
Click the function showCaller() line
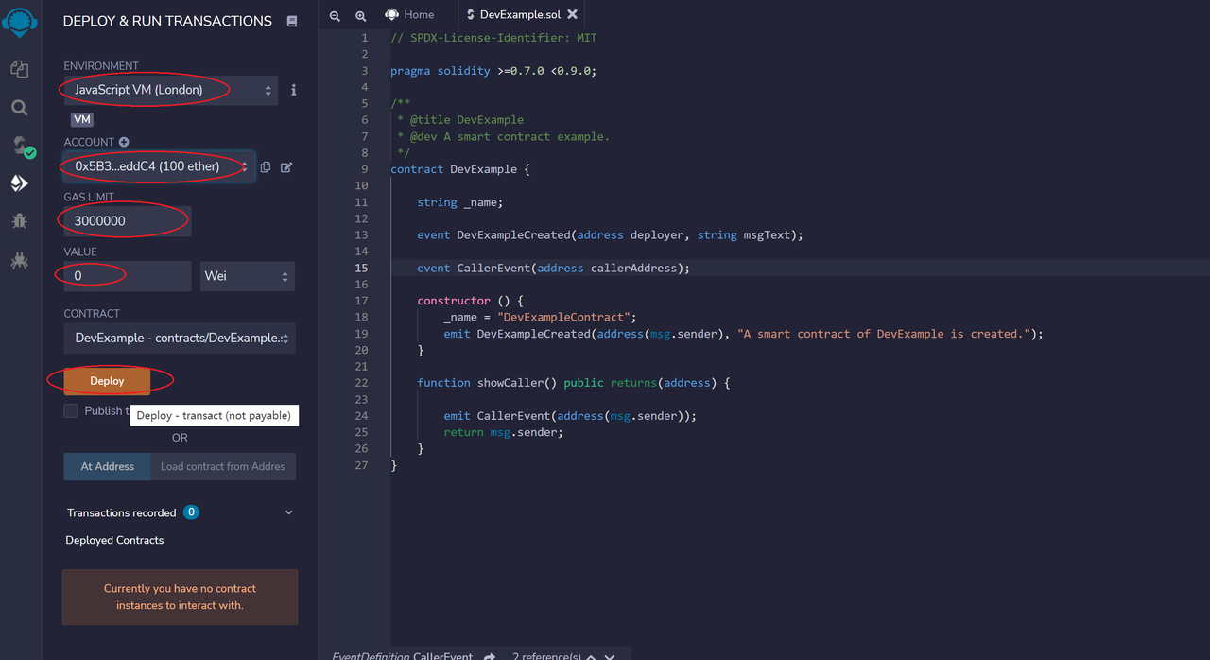pyautogui.click(x=574, y=383)
